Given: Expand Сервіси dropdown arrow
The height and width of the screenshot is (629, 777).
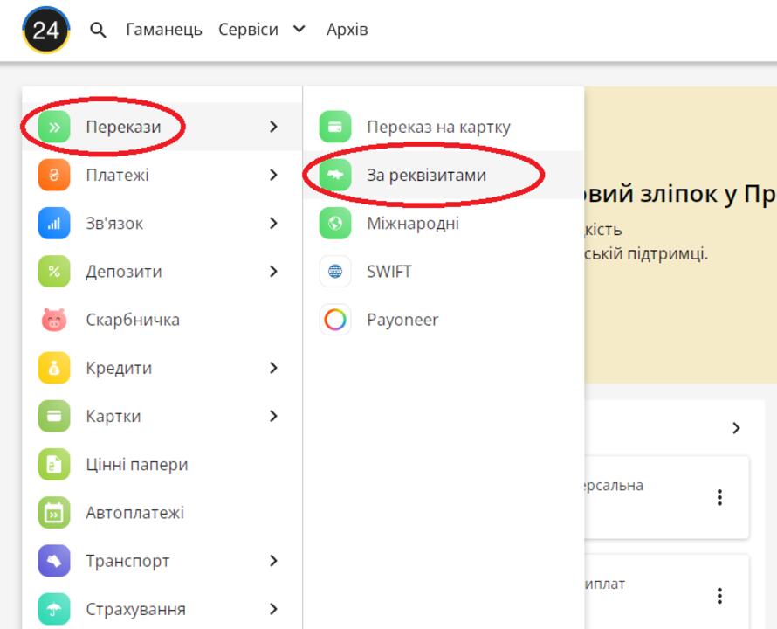Looking at the screenshot, I should coord(299,30).
